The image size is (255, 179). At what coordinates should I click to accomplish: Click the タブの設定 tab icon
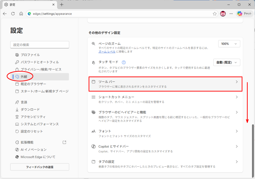93,162
